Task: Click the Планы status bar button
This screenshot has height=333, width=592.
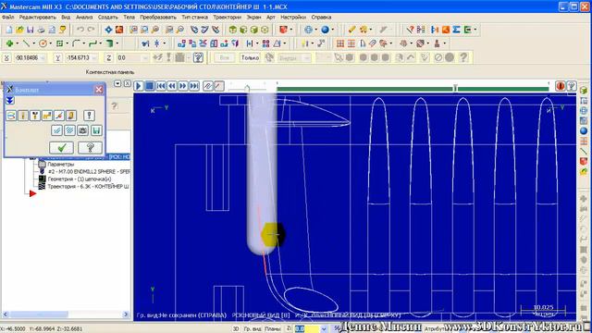Action: click(x=273, y=329)
